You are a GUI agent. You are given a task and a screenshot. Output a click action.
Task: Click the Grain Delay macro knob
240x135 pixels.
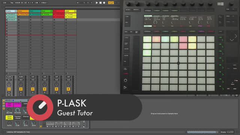coord(9,123)
